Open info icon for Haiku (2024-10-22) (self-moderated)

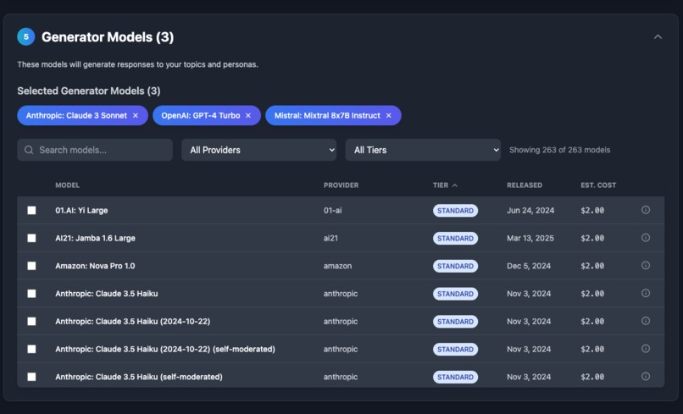click(x=646, y=349)
